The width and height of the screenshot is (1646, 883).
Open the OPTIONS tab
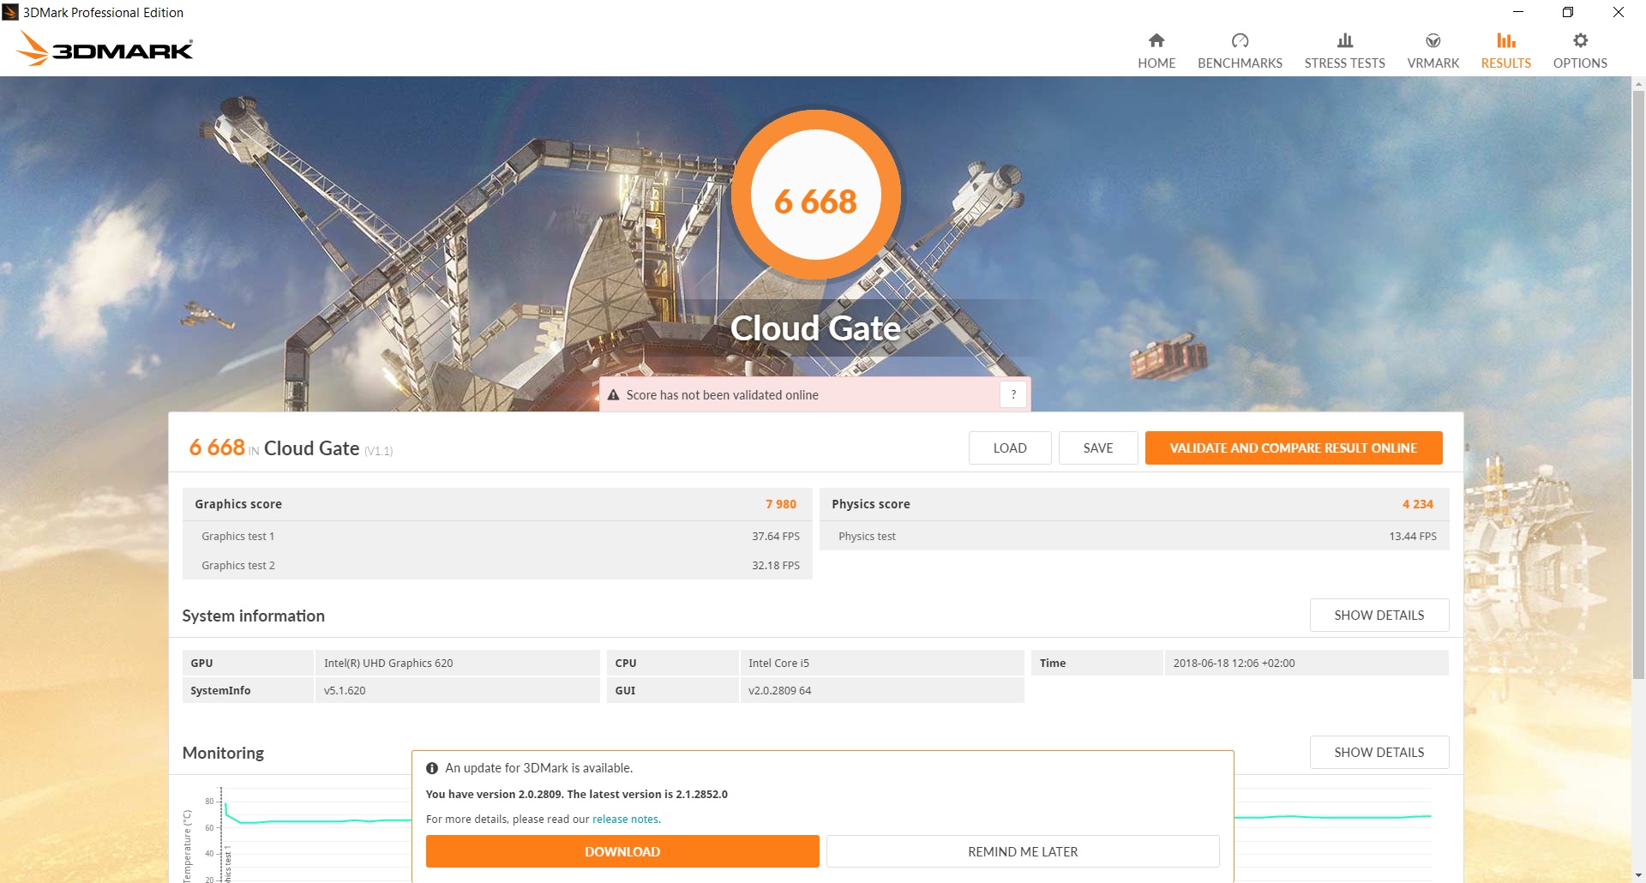coord(1581,51)
